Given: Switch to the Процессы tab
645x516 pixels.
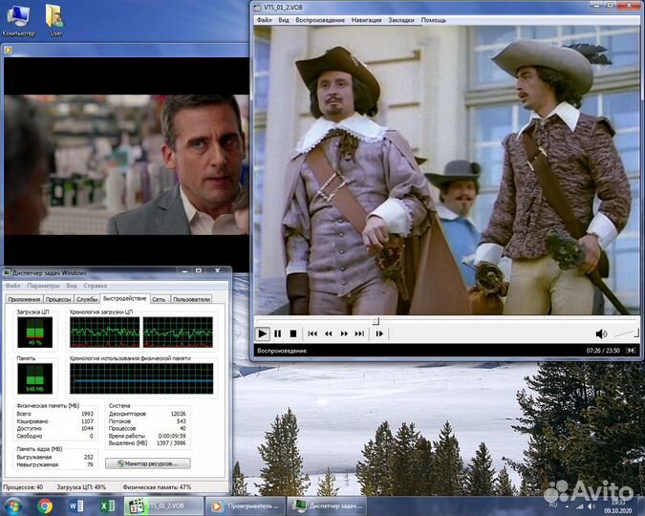Looking at the screenshot, I should click(58, 299).
